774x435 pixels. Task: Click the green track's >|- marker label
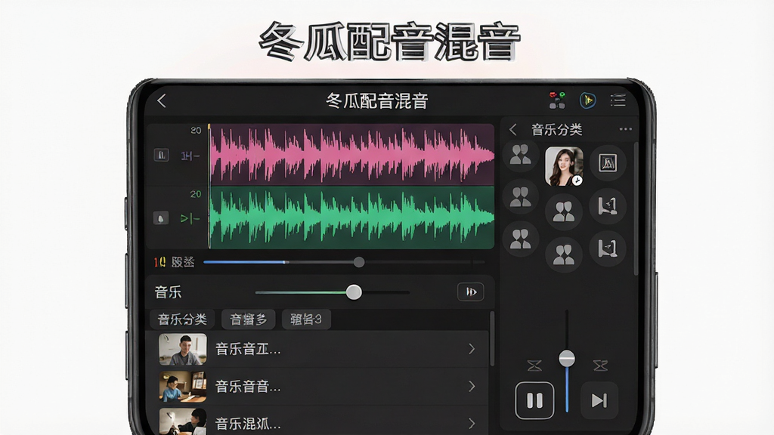(x=190, y=218)
